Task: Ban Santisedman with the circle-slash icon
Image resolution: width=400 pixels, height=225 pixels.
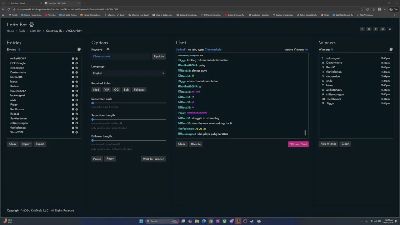Action: point(77,118)
